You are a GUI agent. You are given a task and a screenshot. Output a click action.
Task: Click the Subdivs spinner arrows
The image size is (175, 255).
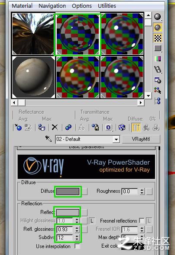(77, 238)
